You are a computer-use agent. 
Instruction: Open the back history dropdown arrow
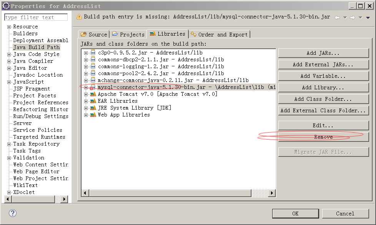click(x=345, y=18)
